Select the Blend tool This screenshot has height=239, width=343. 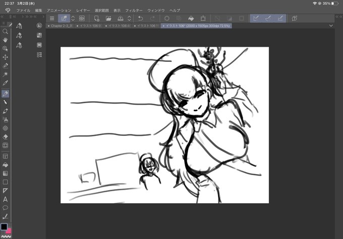click(5, 145)
